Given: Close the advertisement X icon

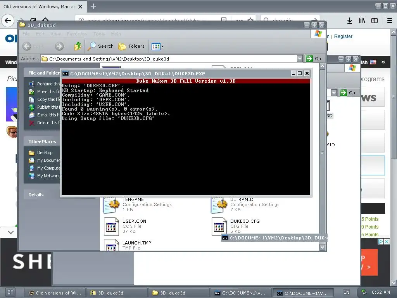Looking at the screenshot, I should 387,241.
